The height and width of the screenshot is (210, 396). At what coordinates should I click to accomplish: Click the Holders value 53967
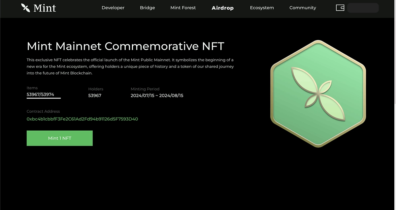95,95
